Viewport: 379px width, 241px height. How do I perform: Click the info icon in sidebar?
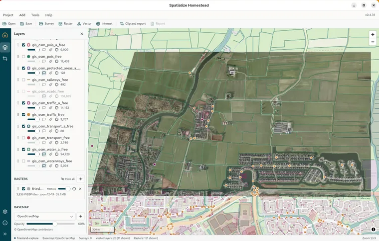tap(5, 223)
